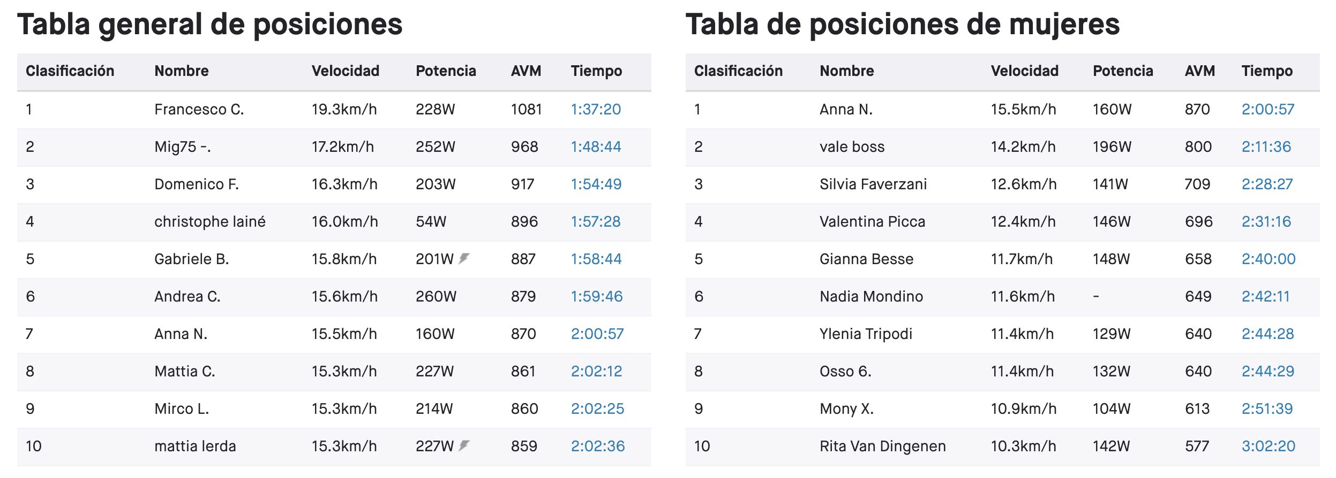
Task: Click mattia lerda's time 2:02:36
Action: pos(598,446)
